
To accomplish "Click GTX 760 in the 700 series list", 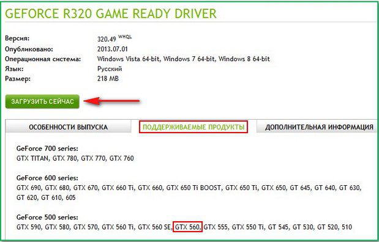I will pos(122,158).
